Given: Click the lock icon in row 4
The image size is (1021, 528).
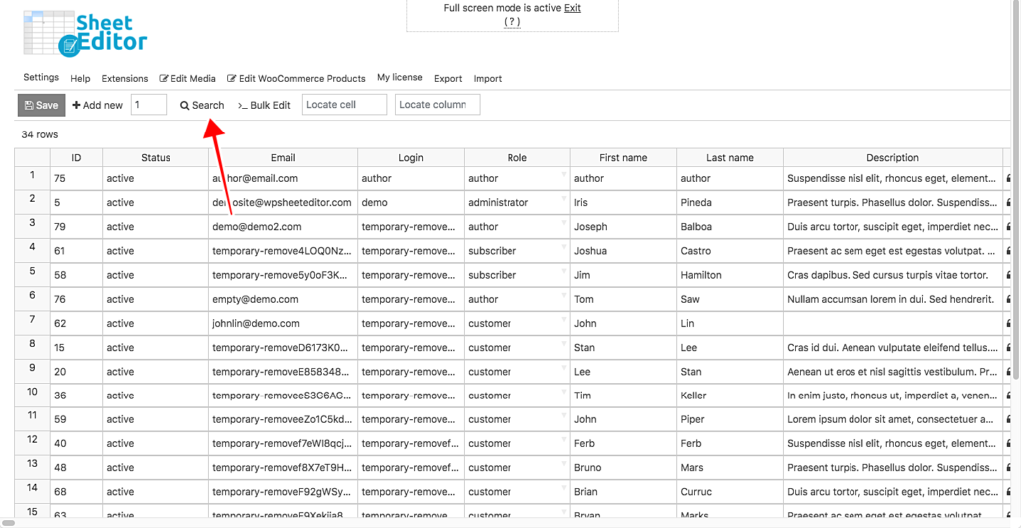Looking at the screenshot, I should click(x=1008, y=252).
